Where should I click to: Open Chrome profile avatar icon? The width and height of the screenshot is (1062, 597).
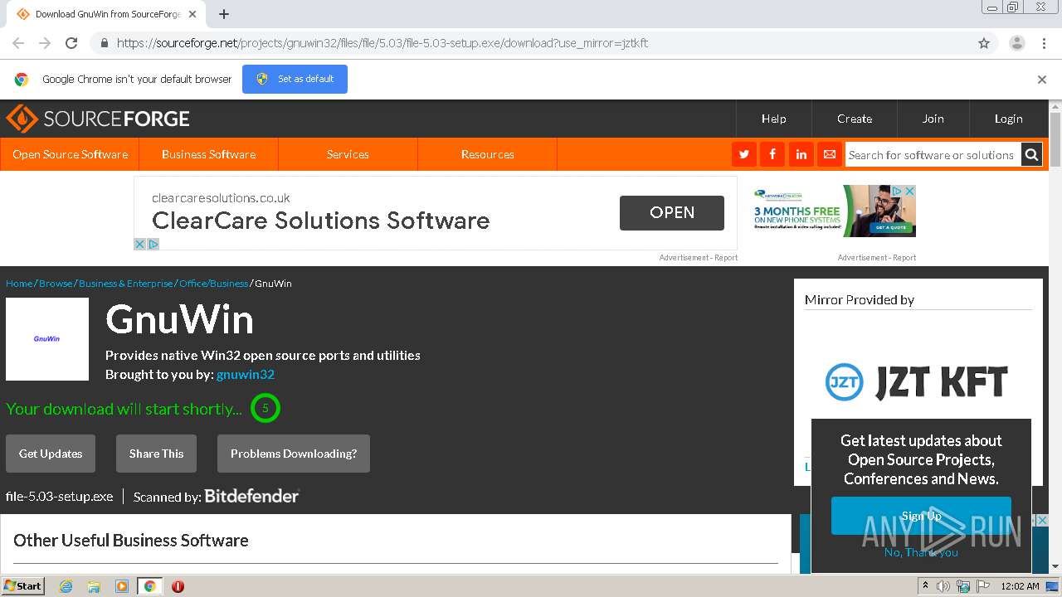[x=1016, y=43]
